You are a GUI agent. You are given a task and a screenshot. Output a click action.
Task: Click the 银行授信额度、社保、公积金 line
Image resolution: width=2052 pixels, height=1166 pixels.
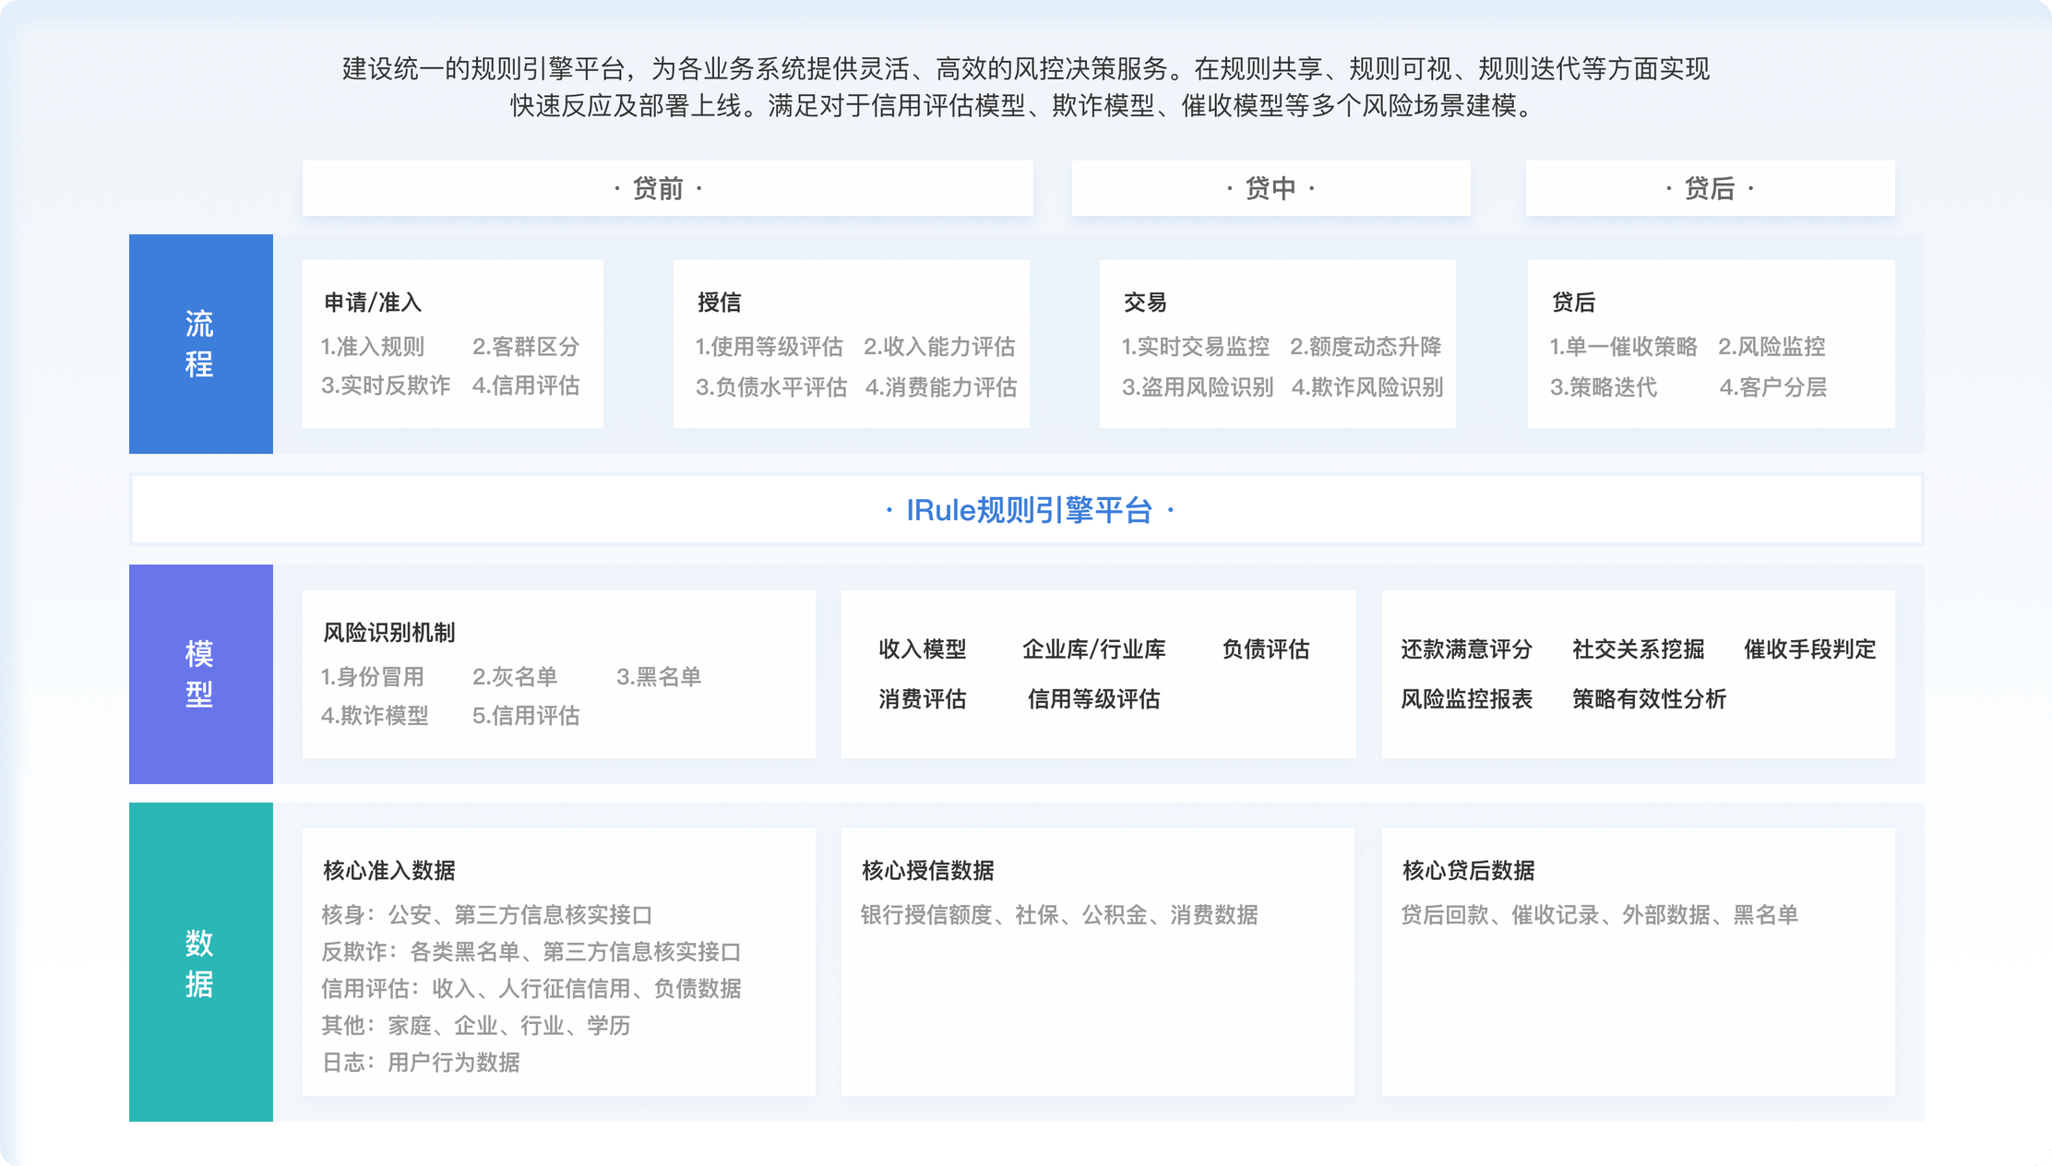(x=1059, y=915)
